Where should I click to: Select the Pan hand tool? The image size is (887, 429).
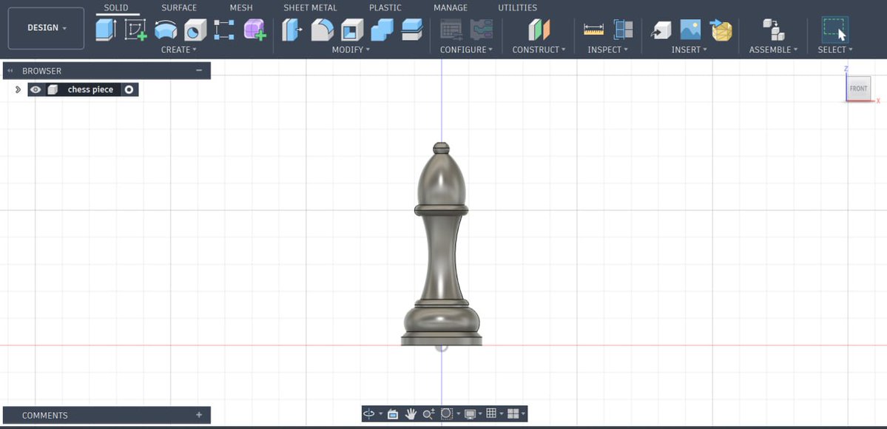411,413
